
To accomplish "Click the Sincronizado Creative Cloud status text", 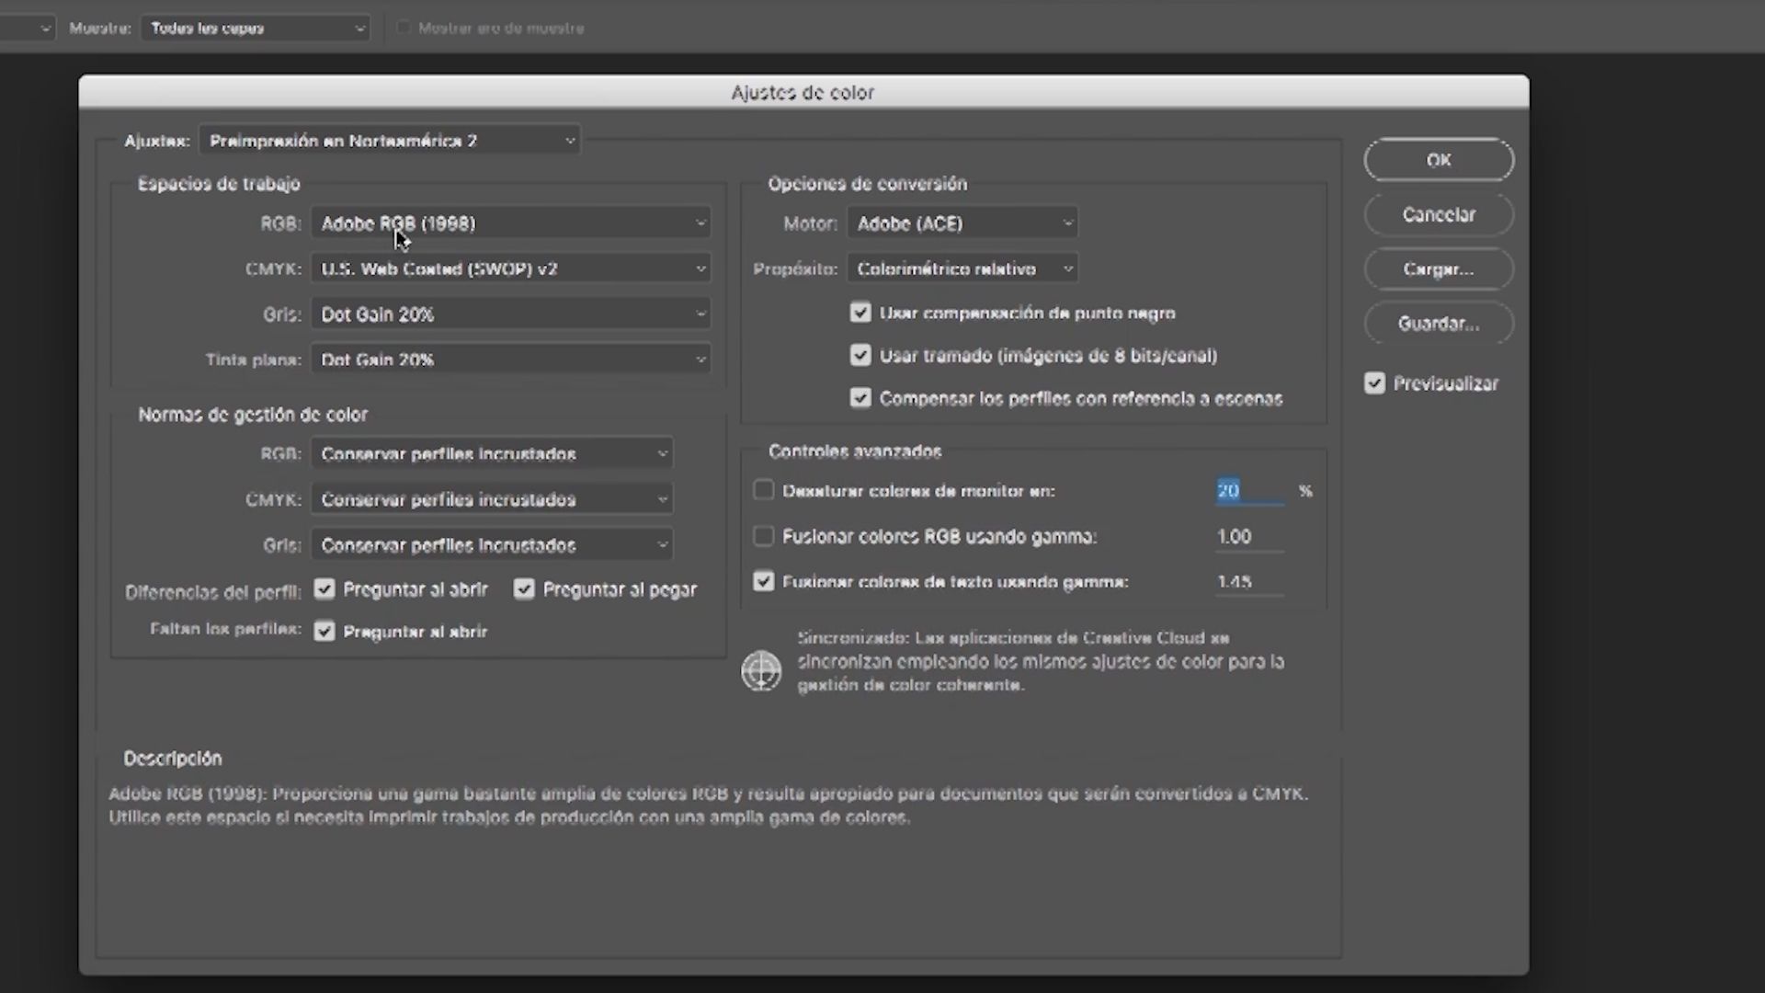I will (1041, 661).
